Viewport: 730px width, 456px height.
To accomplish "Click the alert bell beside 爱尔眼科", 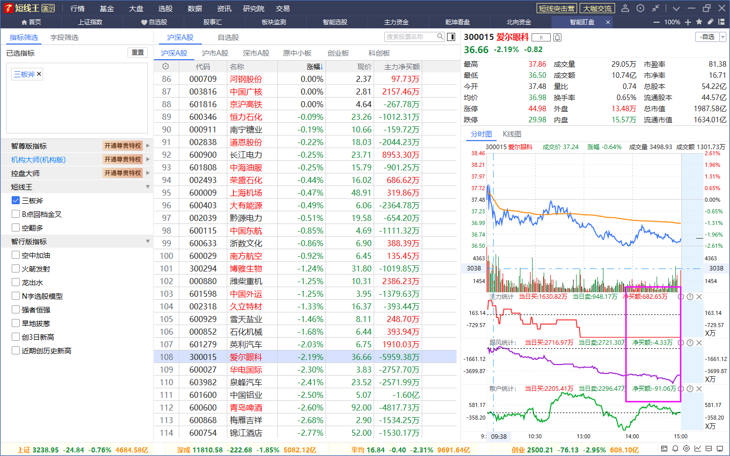I will 557,37.
